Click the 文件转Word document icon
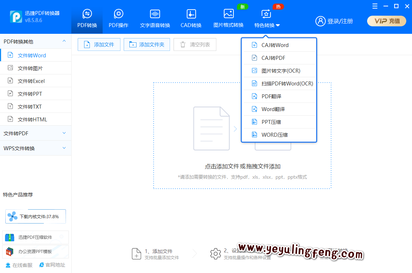The image size is (412, 273). pyautogui.click(x=10, y=55)
